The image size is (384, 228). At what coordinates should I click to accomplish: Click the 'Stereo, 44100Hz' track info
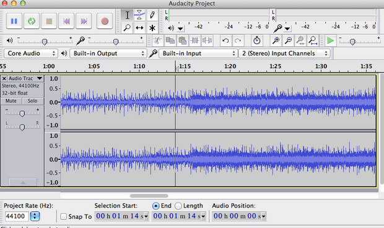point(20,85)
